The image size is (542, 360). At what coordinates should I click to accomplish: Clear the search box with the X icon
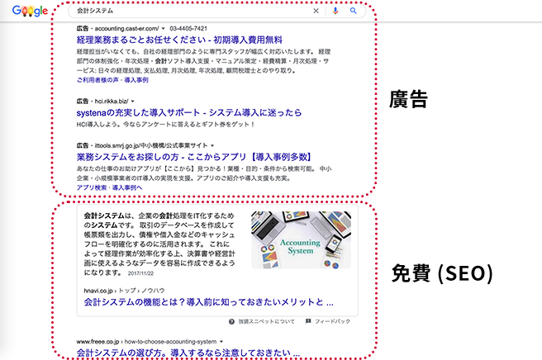tap(316, 11)
